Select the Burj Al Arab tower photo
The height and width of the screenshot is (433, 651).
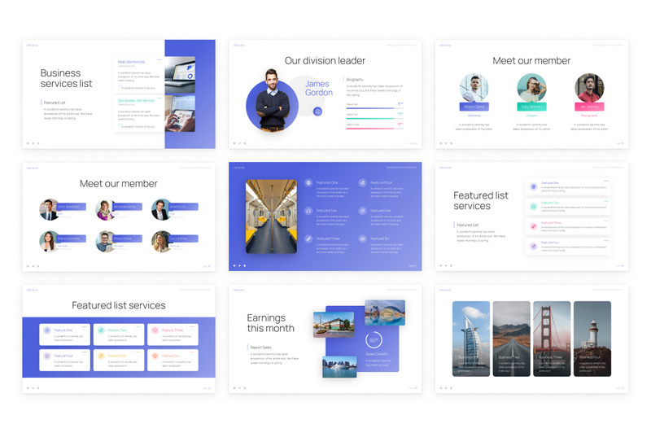coord(471,339)
